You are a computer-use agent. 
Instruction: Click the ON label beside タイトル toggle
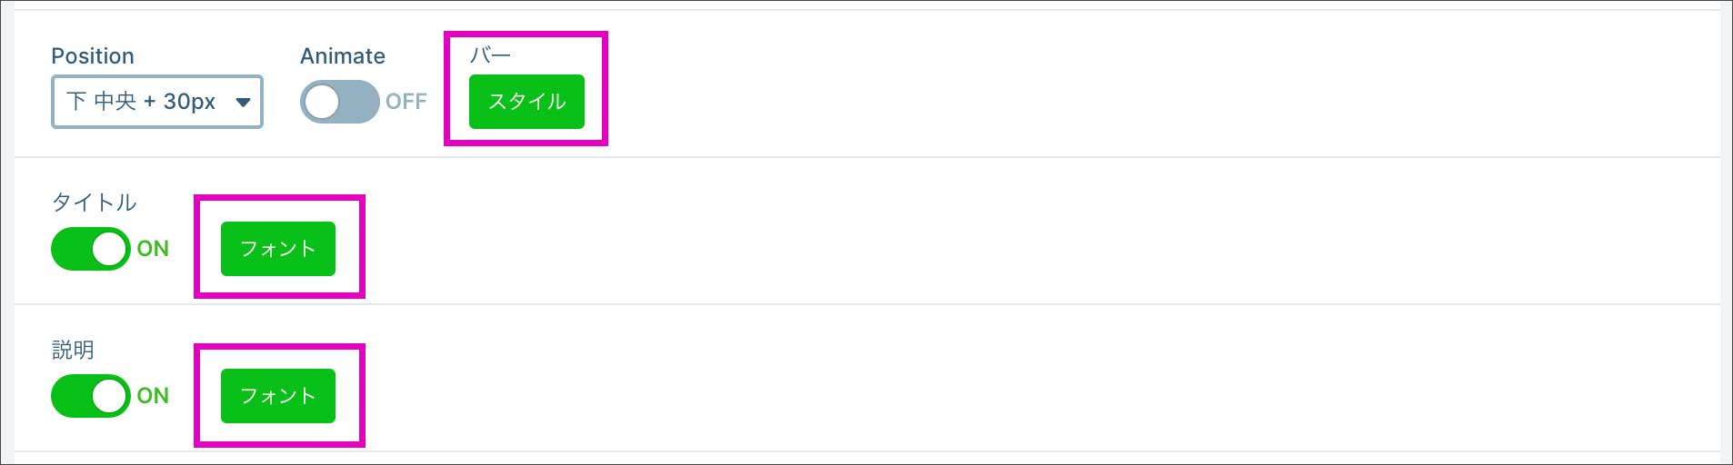[153, 249]
